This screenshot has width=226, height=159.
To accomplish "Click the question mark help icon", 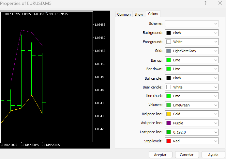I will [x=205, y=3].
